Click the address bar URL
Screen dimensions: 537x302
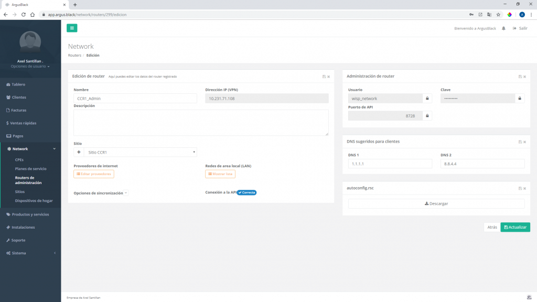coord(88,15)
